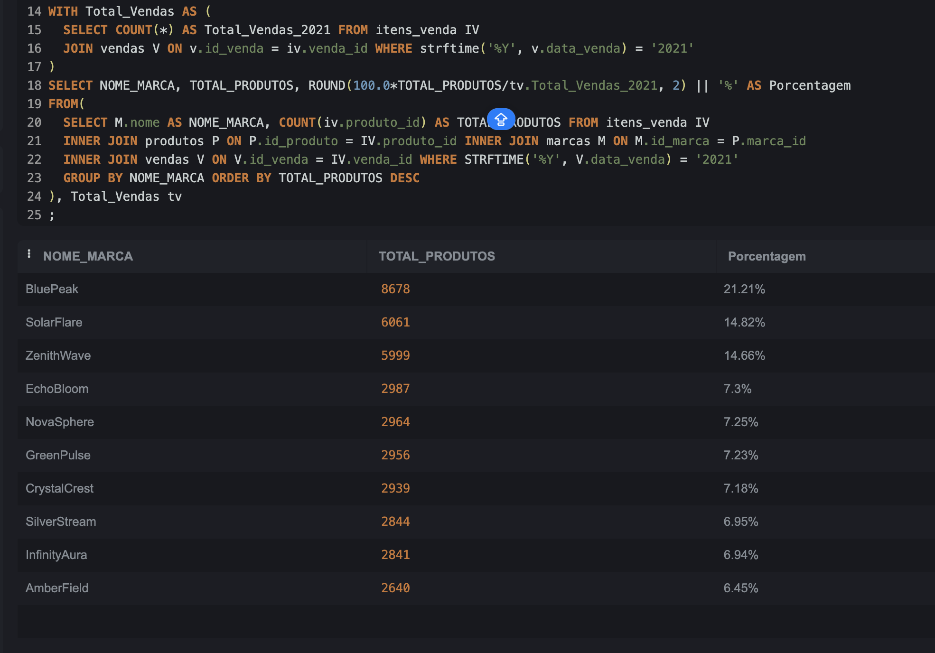
Task: Click STRFTIME on code line 22
Action: (x=494, y=159)
